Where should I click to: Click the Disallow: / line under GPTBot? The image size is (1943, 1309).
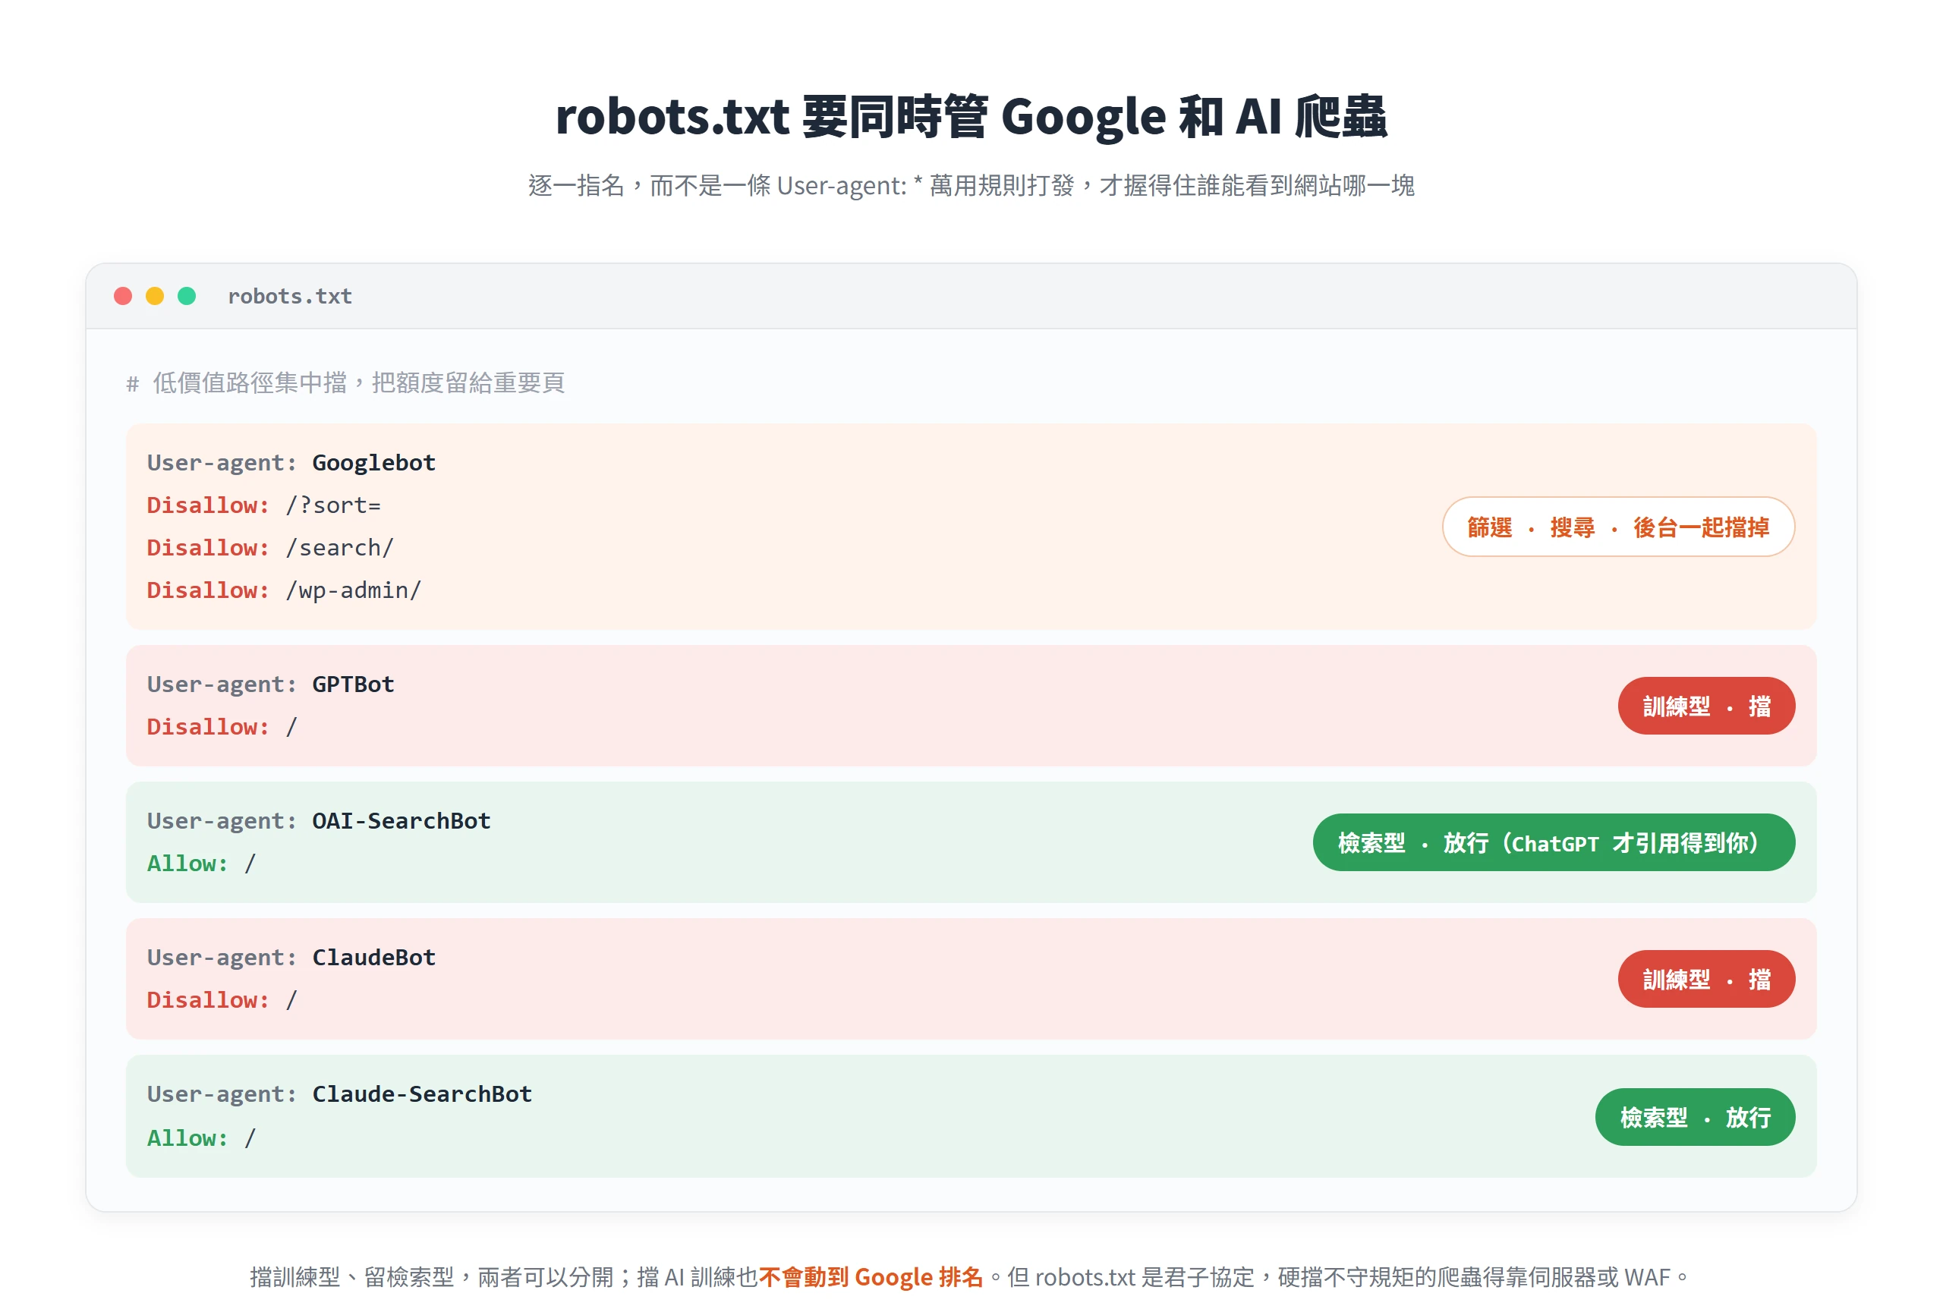[222, 727]
